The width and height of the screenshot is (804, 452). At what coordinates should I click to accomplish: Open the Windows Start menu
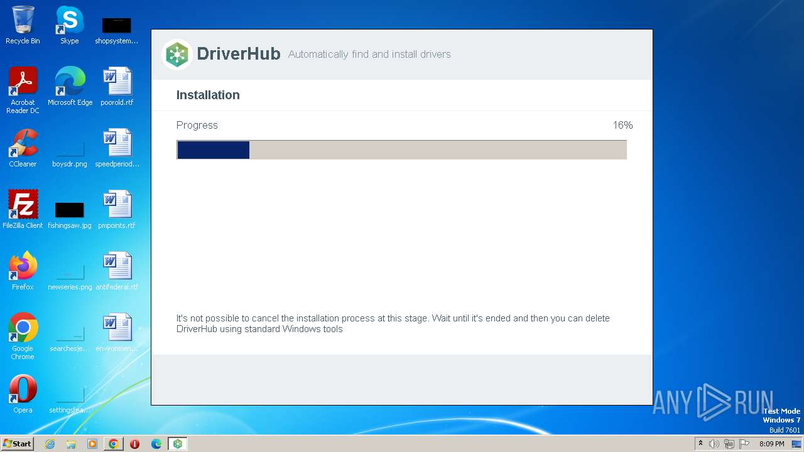(x=17, y=444)
